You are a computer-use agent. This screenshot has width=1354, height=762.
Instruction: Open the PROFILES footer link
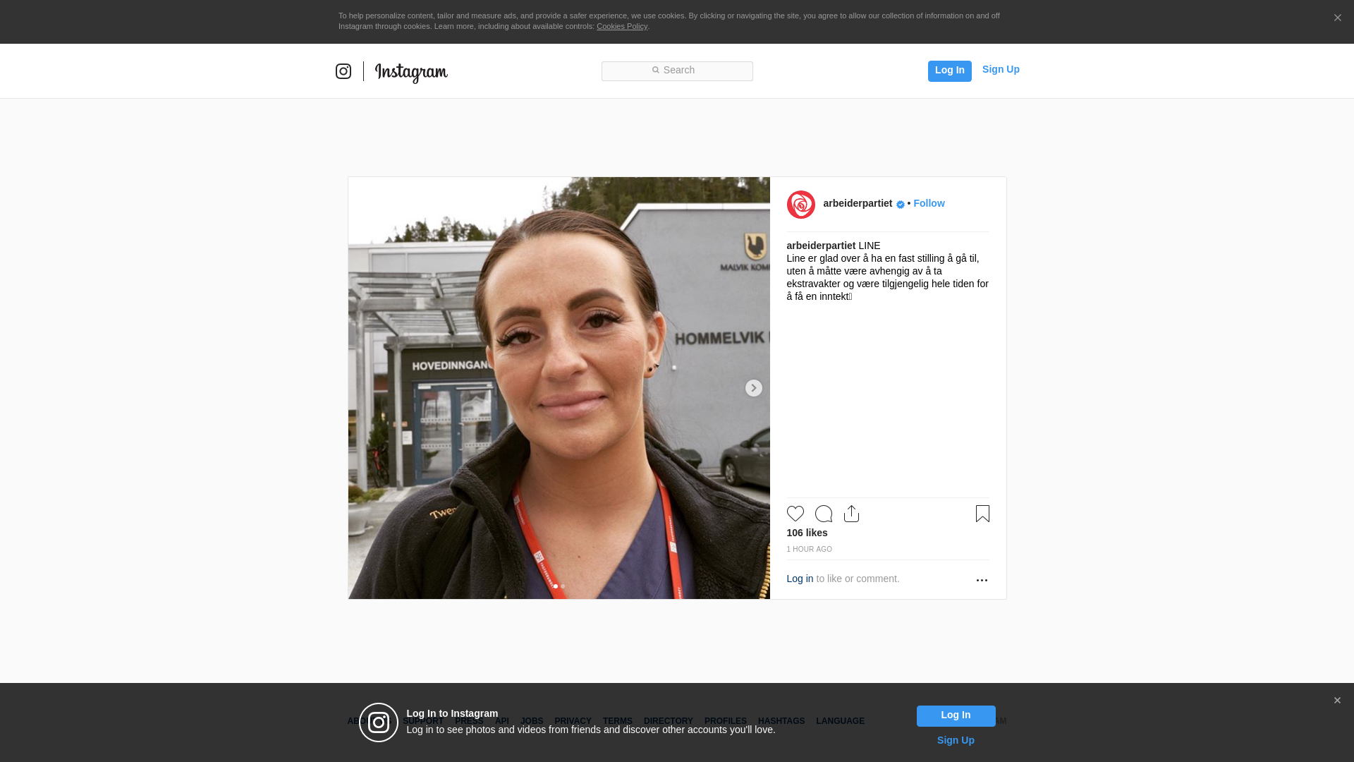tap(725, 721)
